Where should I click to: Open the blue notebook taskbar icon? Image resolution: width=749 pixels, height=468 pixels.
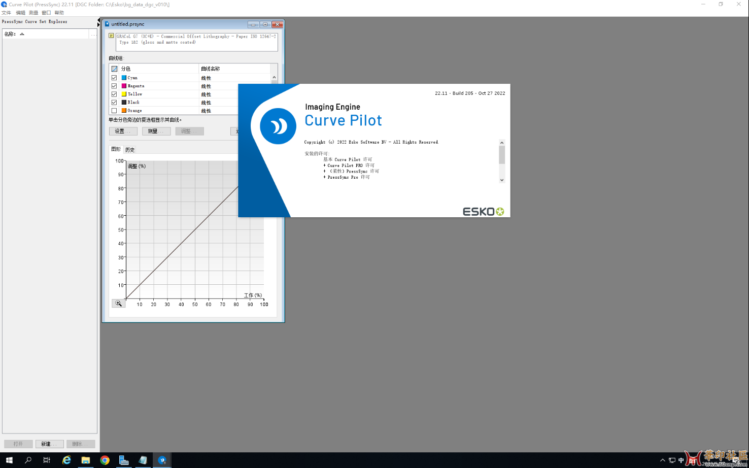(143, 460)
